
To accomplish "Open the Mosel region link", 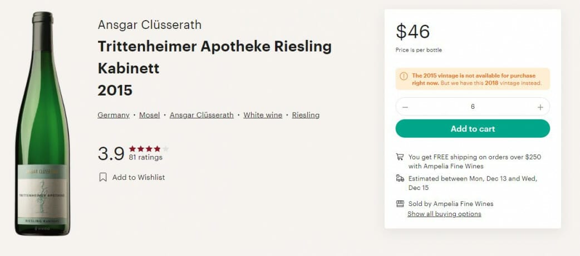I will 149,115.
